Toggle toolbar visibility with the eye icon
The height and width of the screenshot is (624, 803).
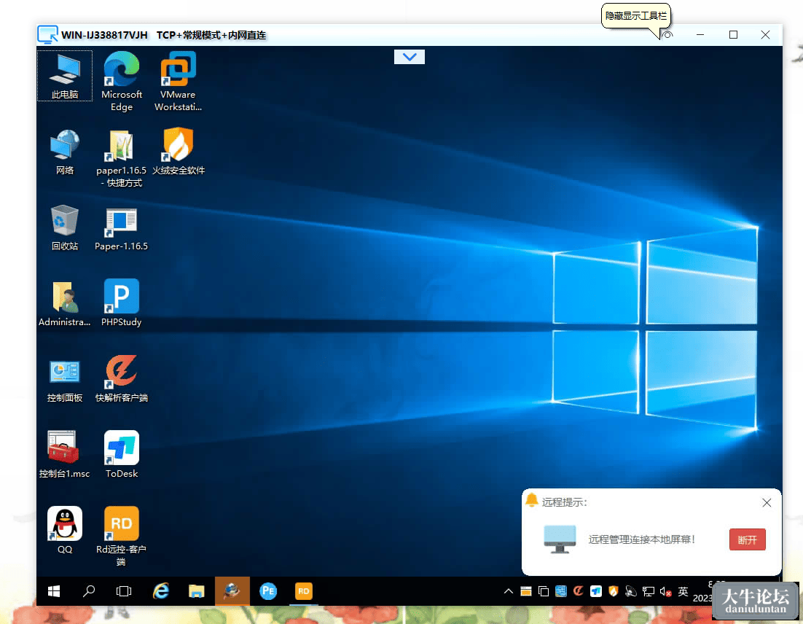[667, 35]
